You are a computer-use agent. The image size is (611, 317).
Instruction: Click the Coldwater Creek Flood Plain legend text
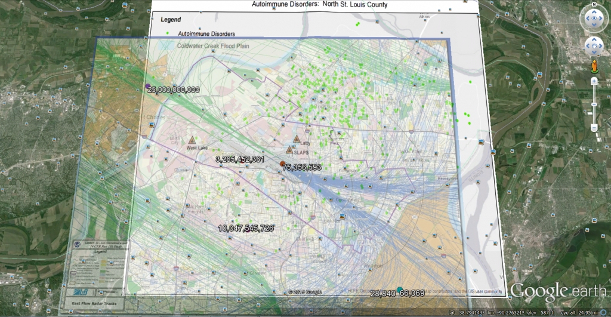click(213, 45)
